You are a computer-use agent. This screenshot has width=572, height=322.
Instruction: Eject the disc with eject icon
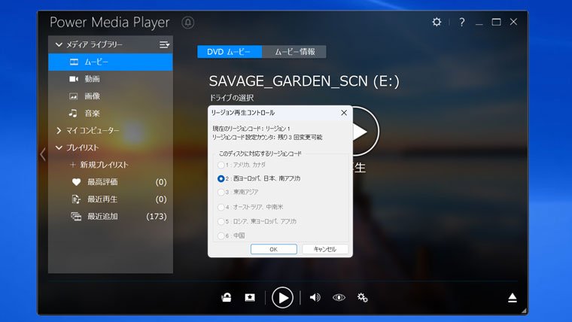[x=513, y=298]
